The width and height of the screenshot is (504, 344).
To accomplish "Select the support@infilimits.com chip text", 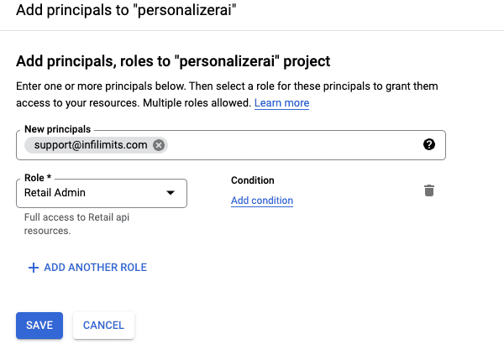I will tap(91, 145).
